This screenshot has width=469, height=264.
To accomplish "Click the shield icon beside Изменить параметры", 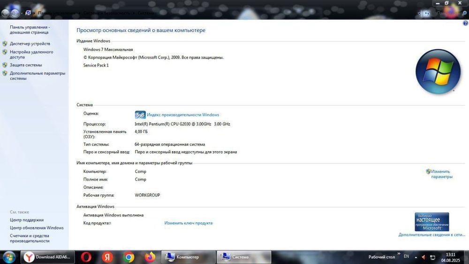I will coord(428,171).
